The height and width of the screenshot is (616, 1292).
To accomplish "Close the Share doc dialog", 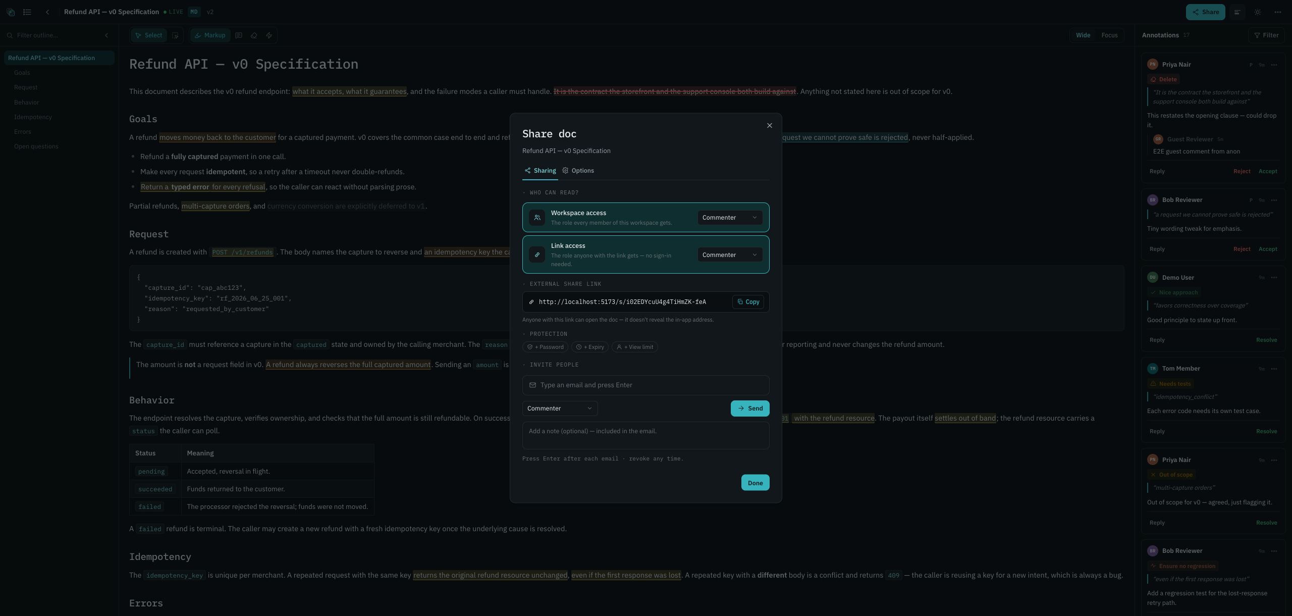I will pyautogui.click(x=769, y=126).
